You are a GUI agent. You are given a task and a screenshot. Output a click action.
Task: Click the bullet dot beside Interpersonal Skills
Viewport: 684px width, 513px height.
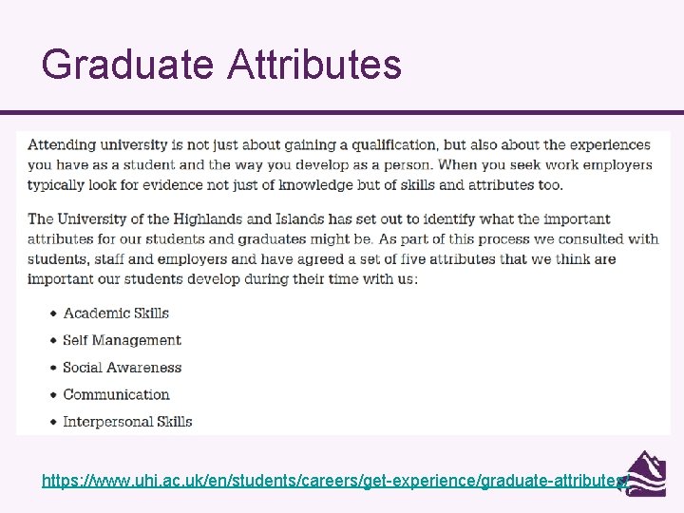click(52, 422)
